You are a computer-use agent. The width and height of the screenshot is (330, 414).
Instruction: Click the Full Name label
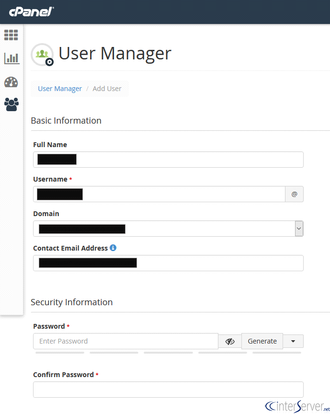[50, 145]
